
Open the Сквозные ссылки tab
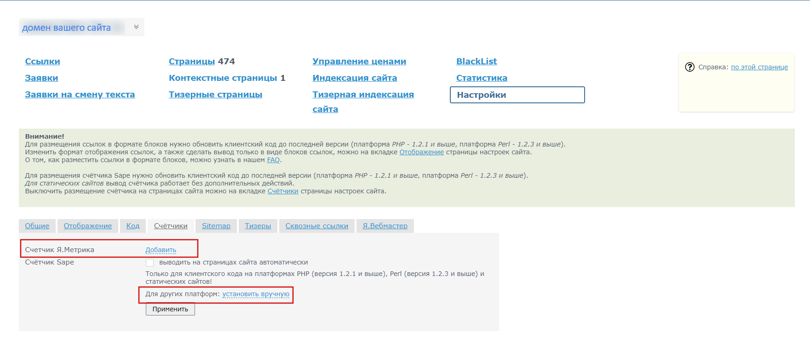[x=317, y=226]
